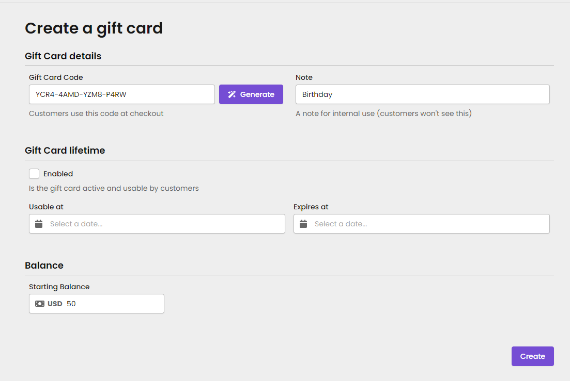570x381 pixels.
Task: Edit the gift card code YCR4-4AMD-YZM8-P4RW
Action: pos(121,94)
